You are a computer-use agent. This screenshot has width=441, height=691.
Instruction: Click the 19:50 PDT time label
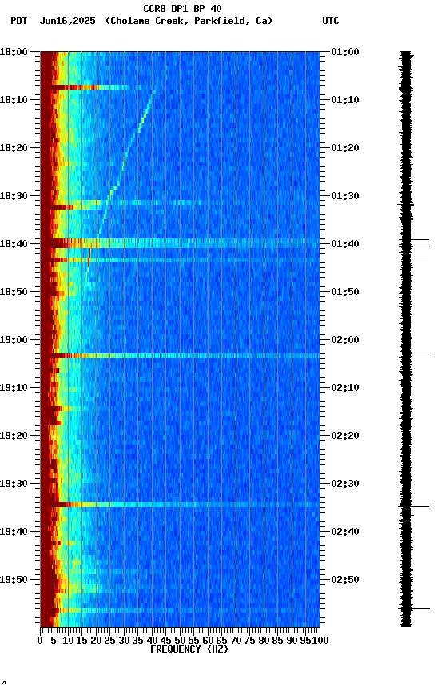coord(14,580)
